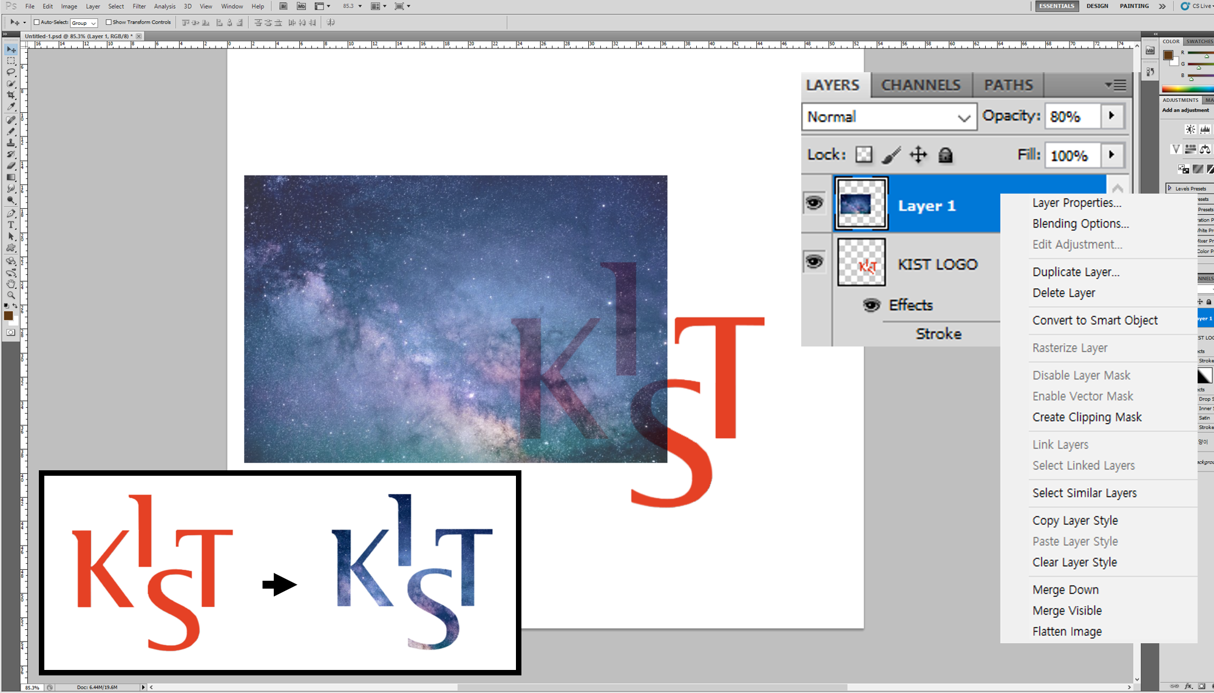Click the lock all padlock icon
Image resolution: width=1214 pixels, height=693 pixels.
point(945,155)
